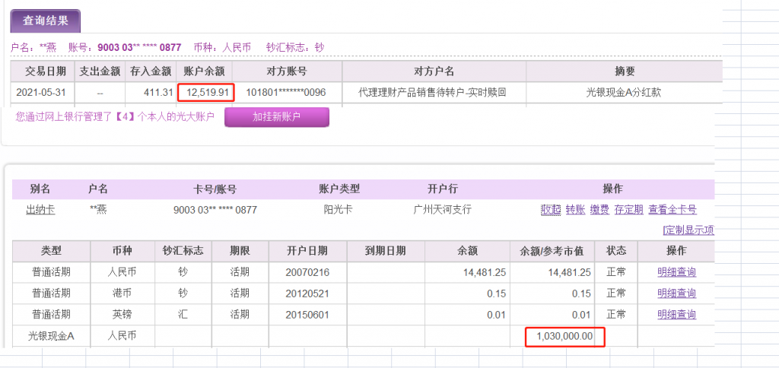Open 明细查询 for the 人民币 普通活期 row
Viewport: 779px width, 368px height.
click(x=676, y=272)
